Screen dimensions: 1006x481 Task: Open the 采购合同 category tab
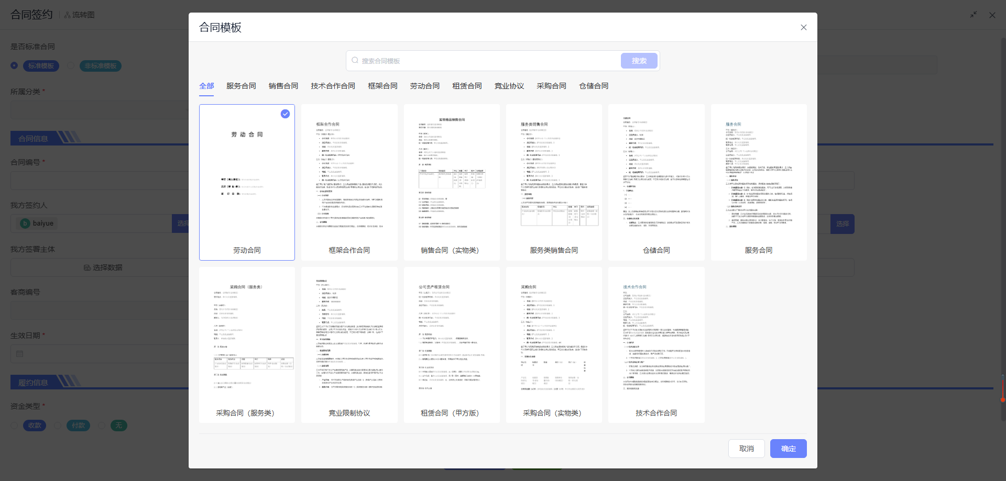pos(551,86)
